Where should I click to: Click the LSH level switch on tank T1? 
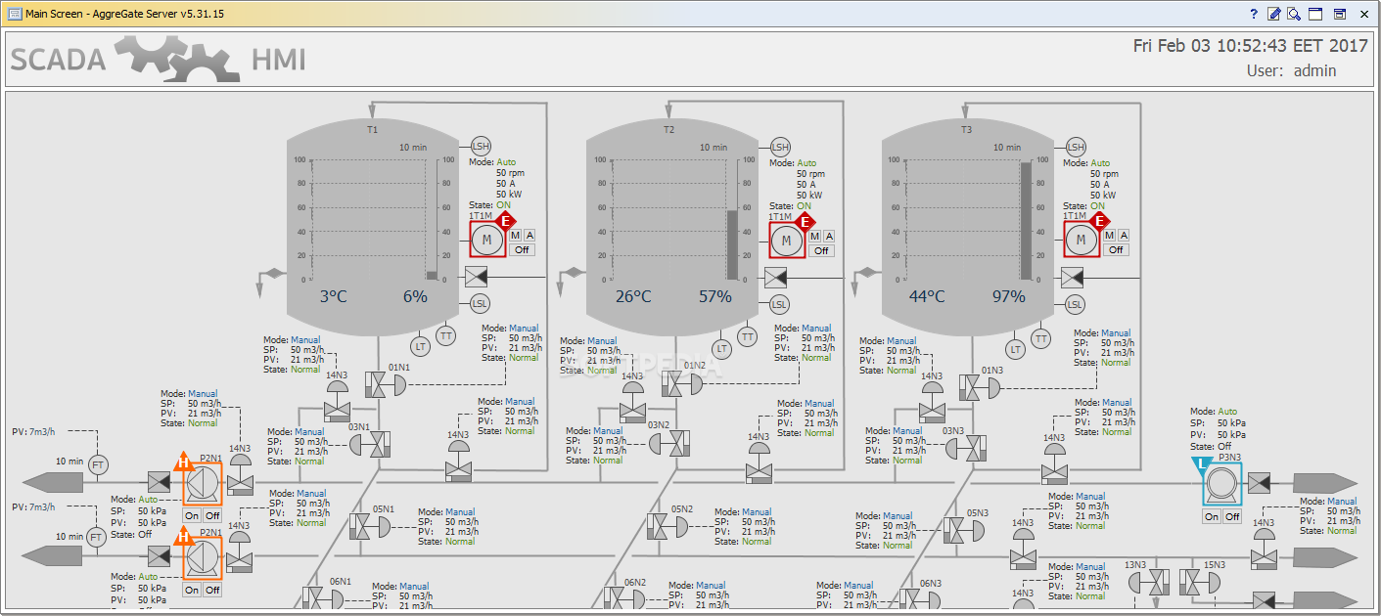click(482, 147)
